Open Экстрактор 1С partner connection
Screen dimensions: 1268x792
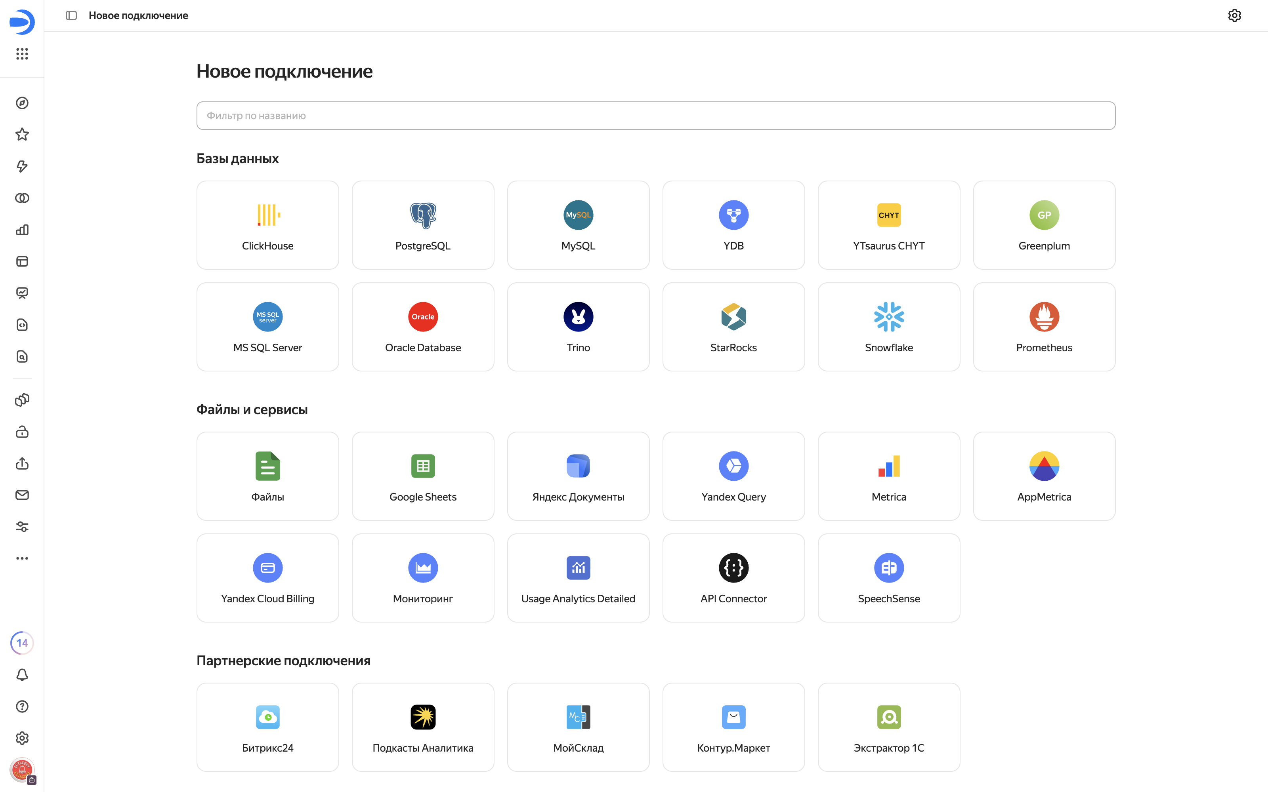tap(889, 727)
